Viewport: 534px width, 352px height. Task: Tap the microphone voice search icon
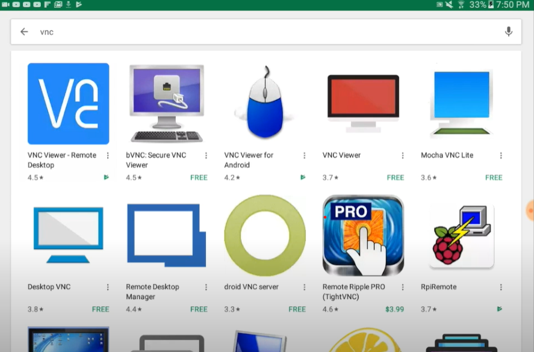(x=509, y=32)
